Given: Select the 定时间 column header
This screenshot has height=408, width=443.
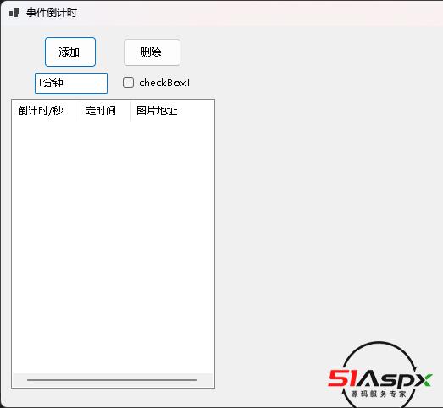Looking at the screenshot, I should coord(105,111).
